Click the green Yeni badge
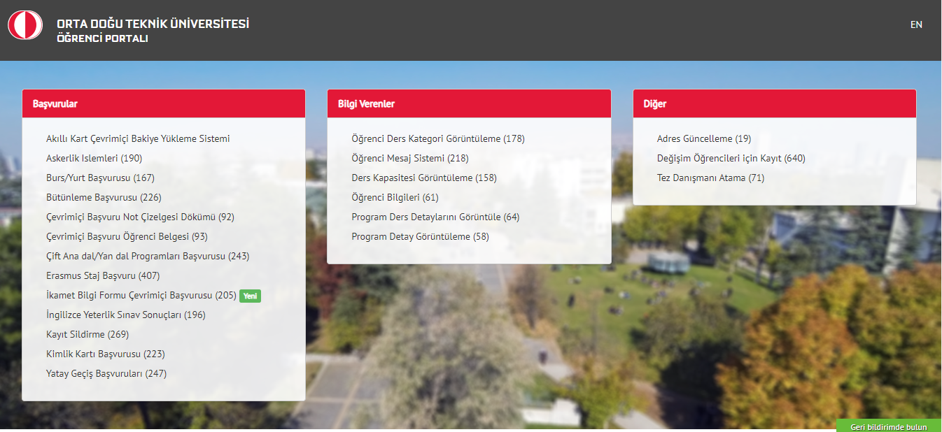The image size is (942, 432). [x=250, y=296]
